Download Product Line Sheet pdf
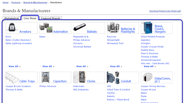 pyautogui.click(x=165, y=11)
